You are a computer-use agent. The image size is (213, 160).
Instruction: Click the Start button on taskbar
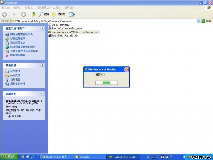(9, 157)
